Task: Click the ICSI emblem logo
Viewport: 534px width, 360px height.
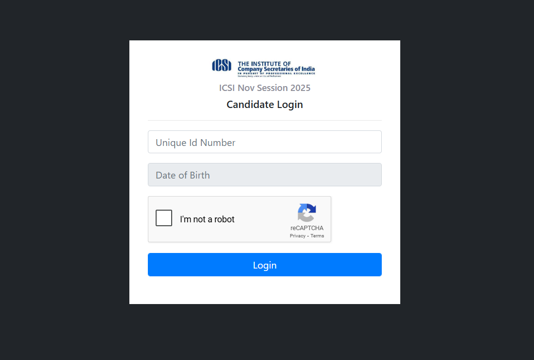Action: click(x=221, y=65)
